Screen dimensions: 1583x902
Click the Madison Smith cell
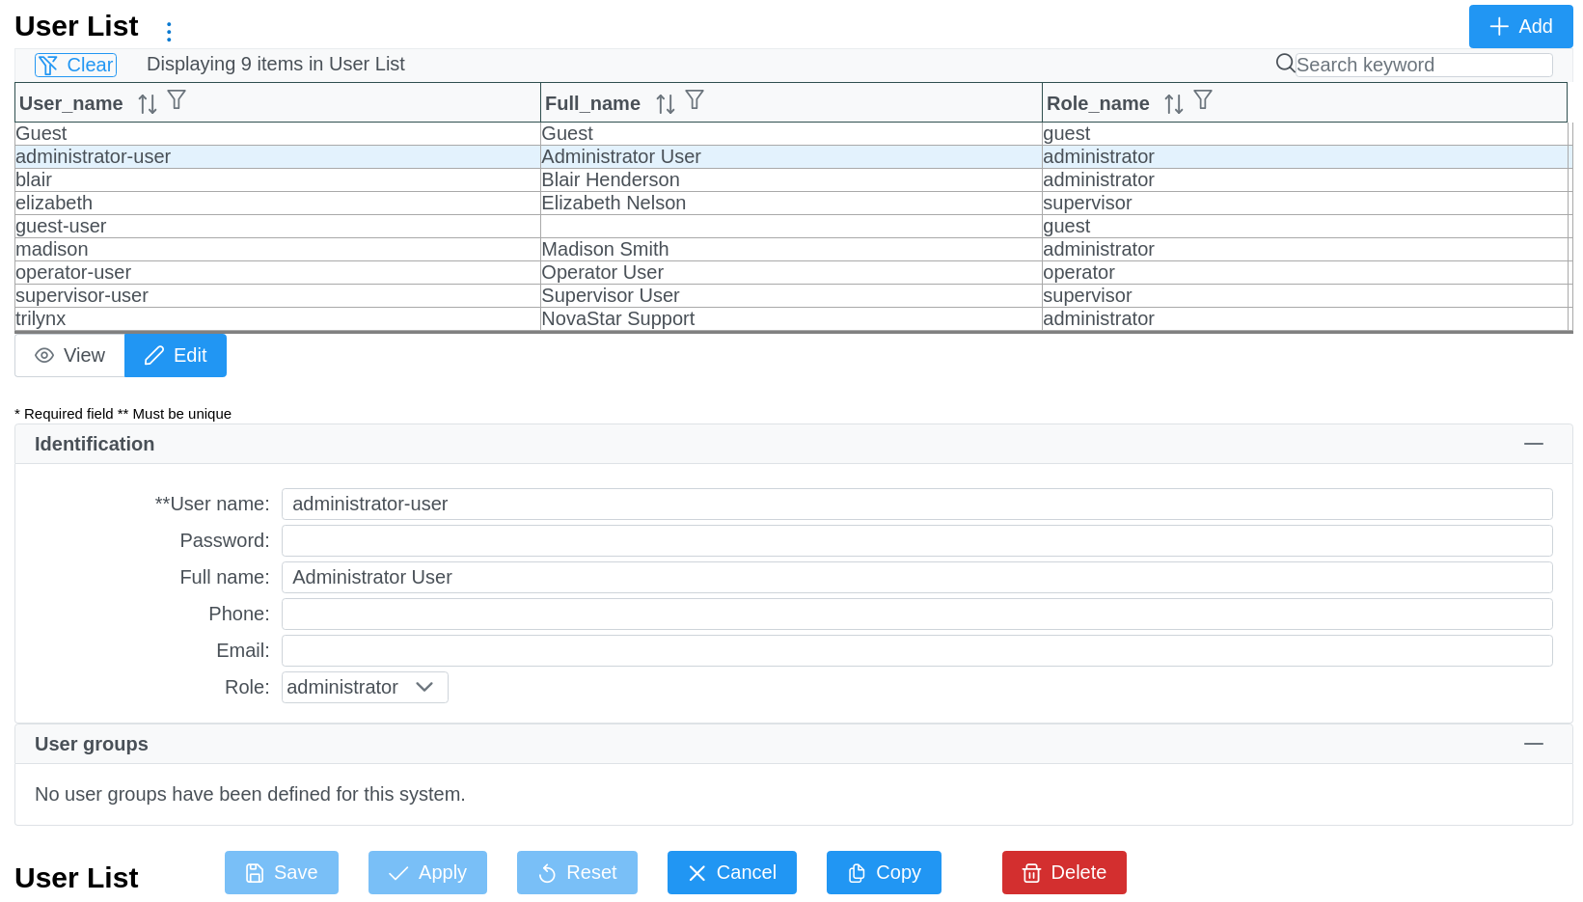[x=791, y=249]
